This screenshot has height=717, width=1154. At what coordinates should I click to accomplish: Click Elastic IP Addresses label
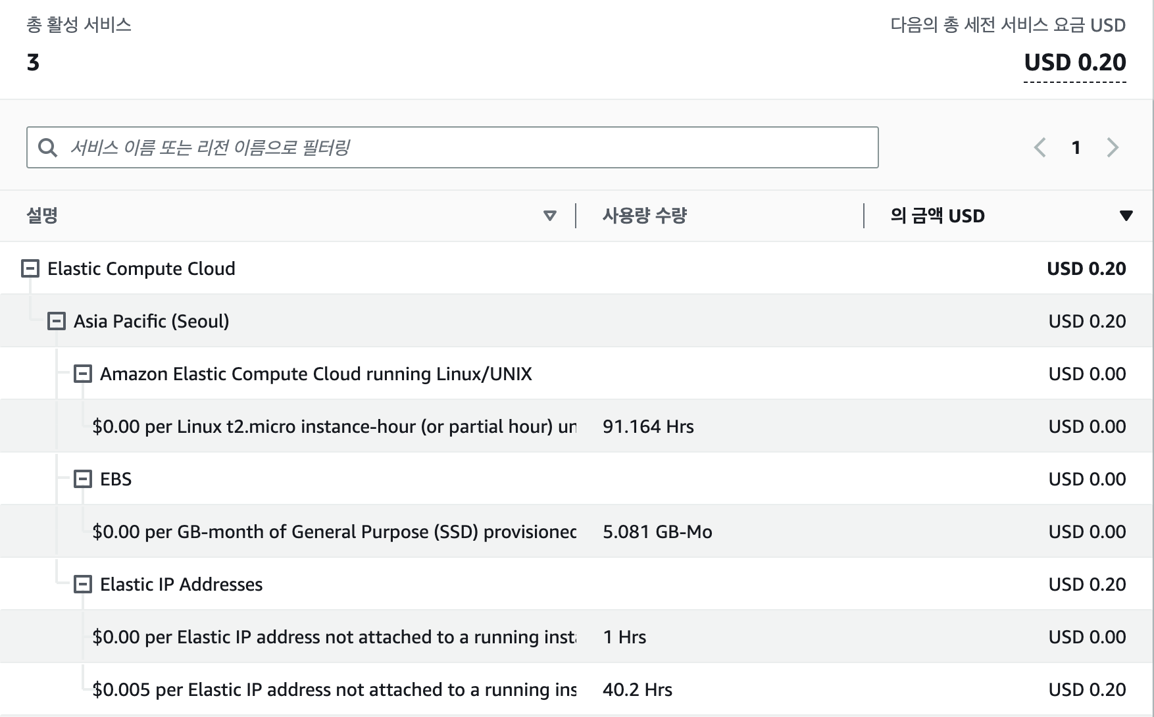pyautogui.click(x=181, y=584)
